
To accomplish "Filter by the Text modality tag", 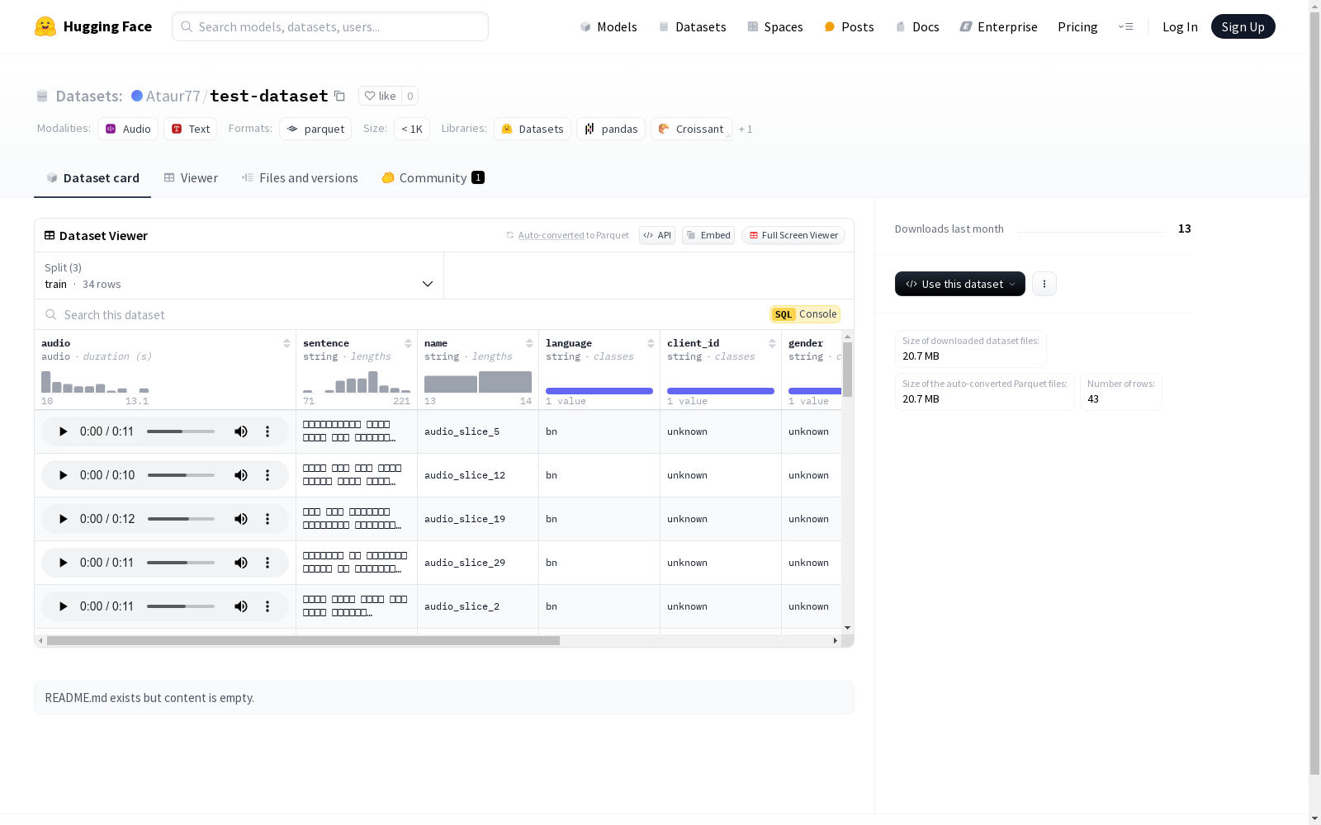I will pos(191,129).
